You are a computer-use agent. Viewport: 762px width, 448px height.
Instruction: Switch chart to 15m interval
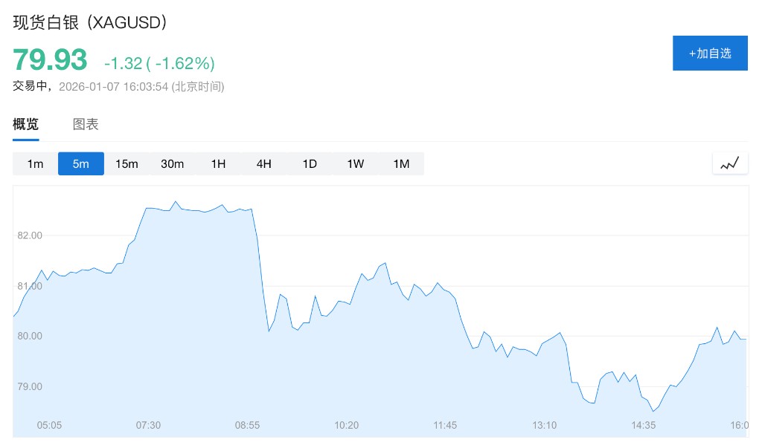click(x=127, y=164)
